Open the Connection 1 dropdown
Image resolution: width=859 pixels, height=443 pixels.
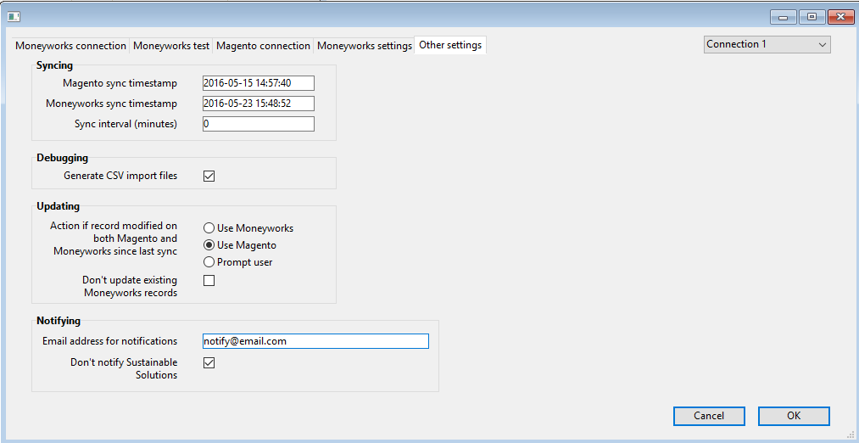(x=767, y=44)
